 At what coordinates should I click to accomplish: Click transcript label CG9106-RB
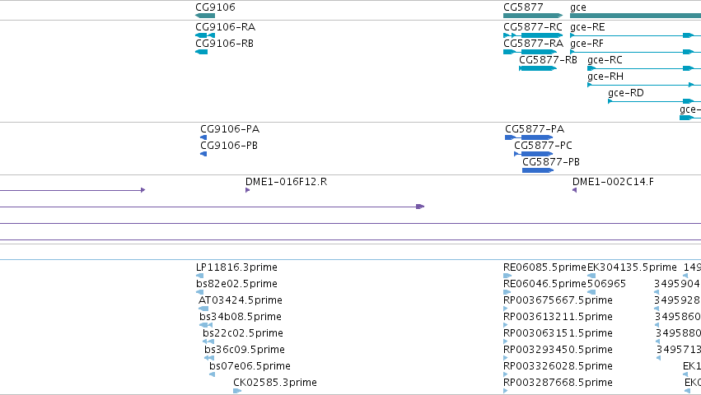[224, 44]
